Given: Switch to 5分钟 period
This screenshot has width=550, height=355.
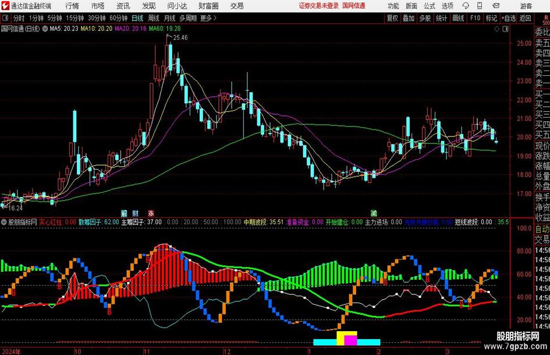Looking at the screenshot, I should pos(55,18).
